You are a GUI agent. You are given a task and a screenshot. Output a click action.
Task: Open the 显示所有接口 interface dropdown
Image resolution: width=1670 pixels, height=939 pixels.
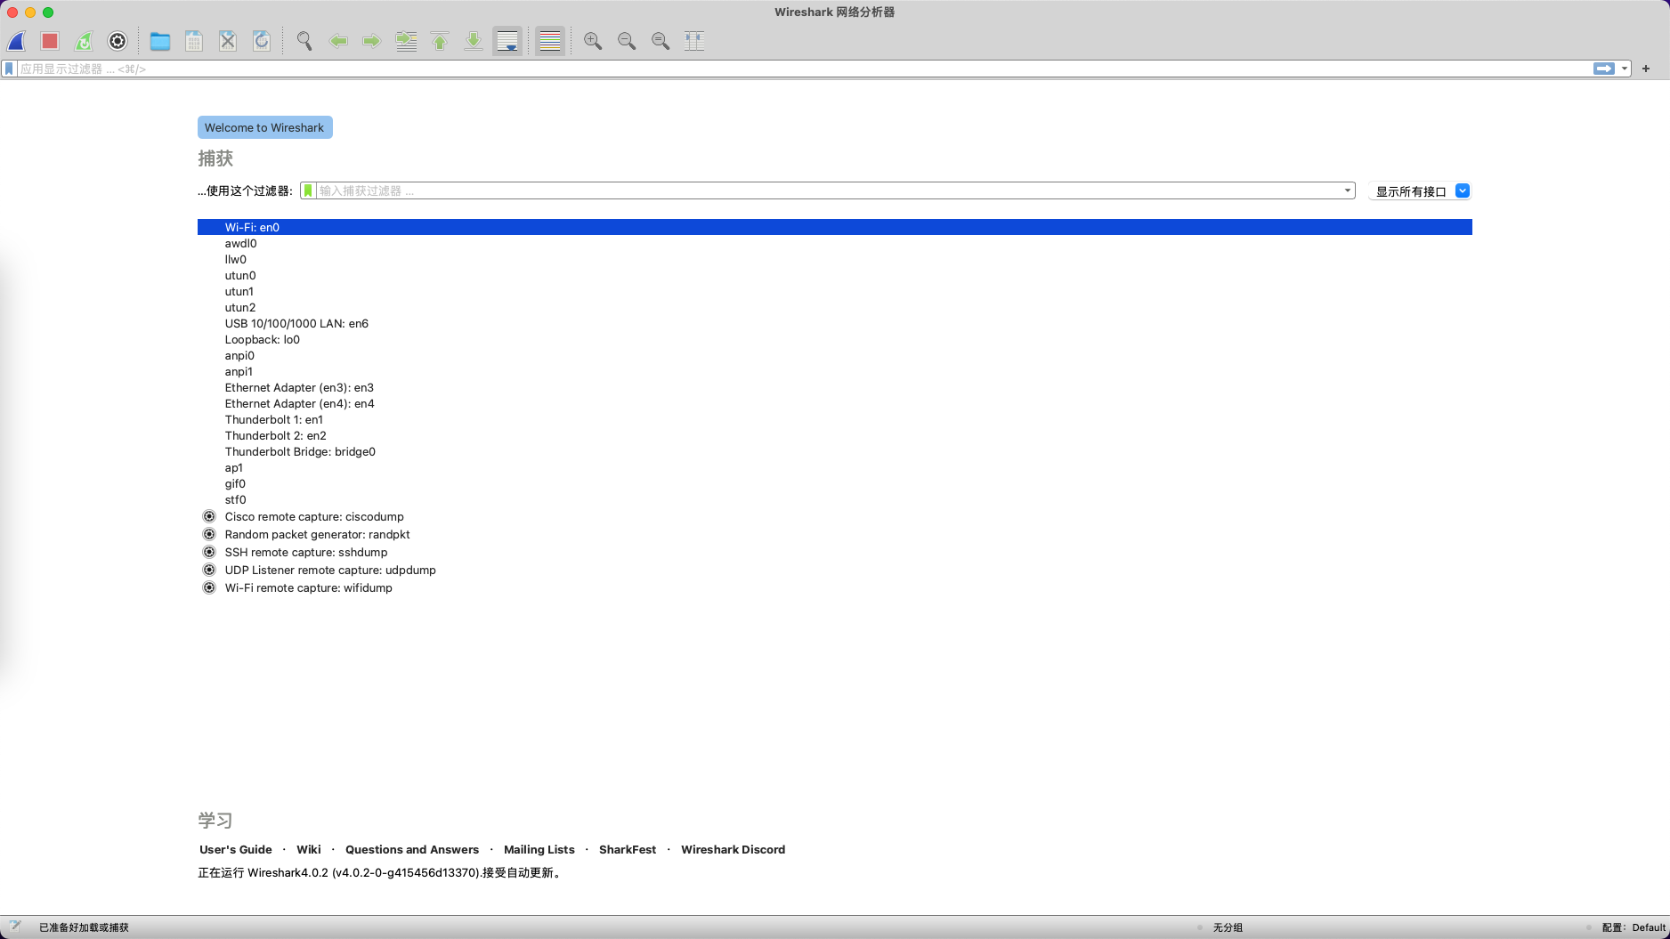pyautogui.click(x=1420, y=191)
